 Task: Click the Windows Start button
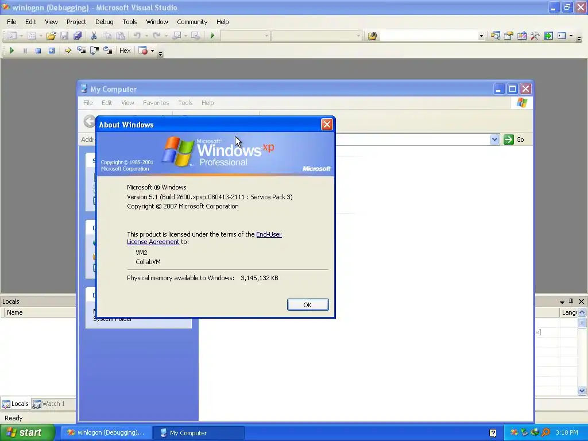coord(28,432)
